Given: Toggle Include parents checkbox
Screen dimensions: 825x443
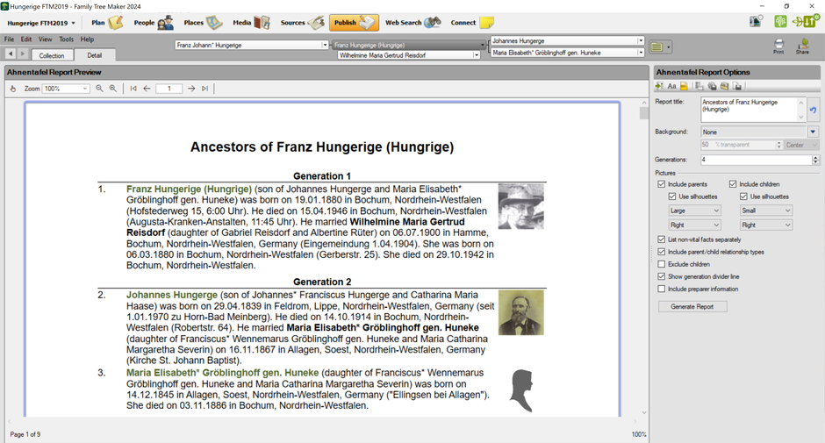Looking at the screenshot, I should click(662, 184).
